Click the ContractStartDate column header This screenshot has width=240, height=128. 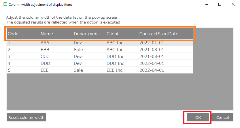click(166, 34)
